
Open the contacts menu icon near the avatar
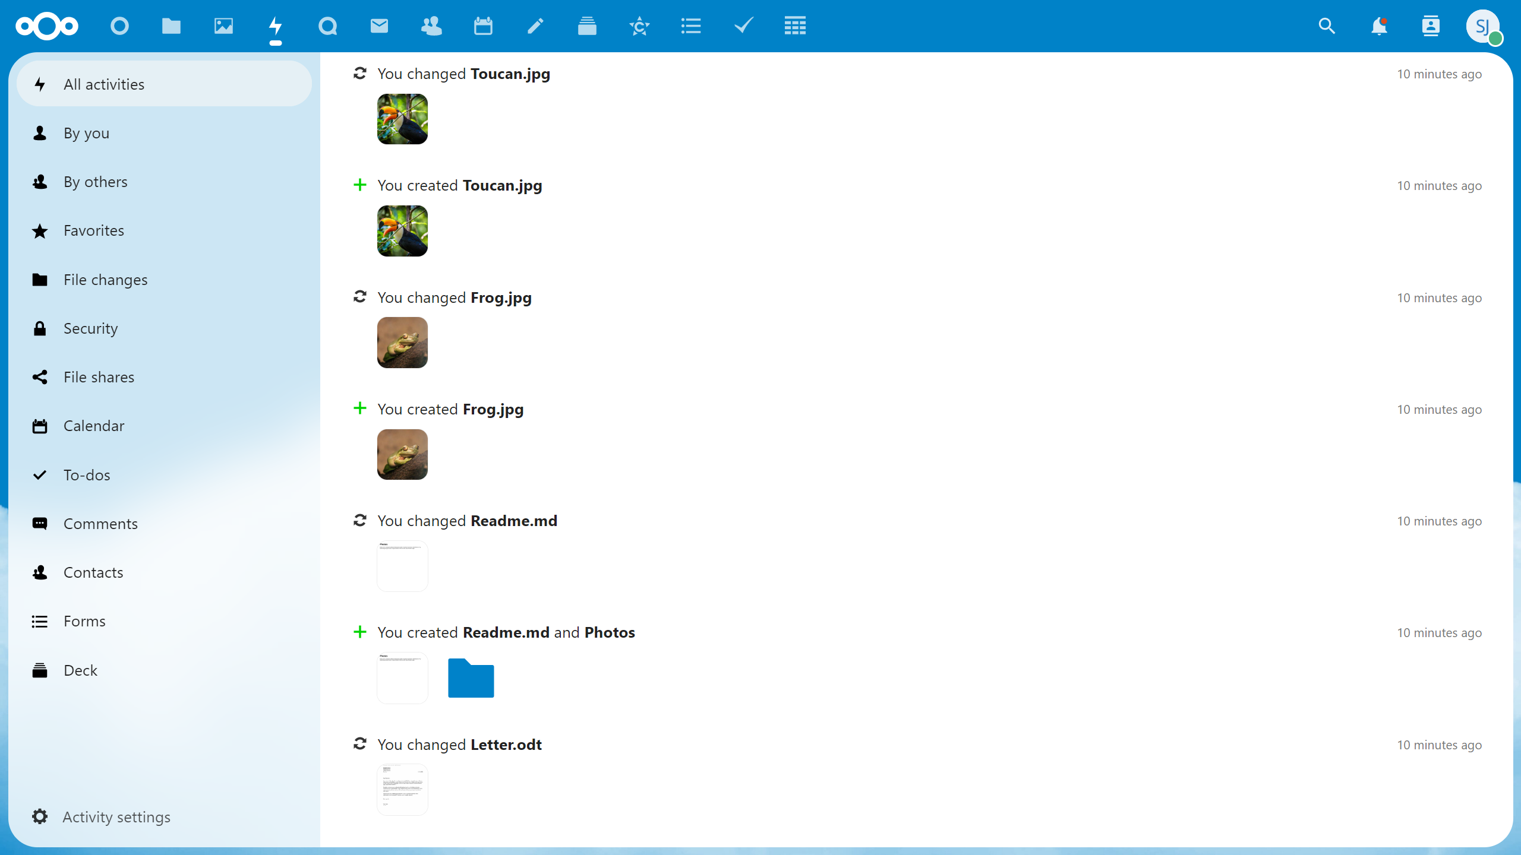point(1431,26)
